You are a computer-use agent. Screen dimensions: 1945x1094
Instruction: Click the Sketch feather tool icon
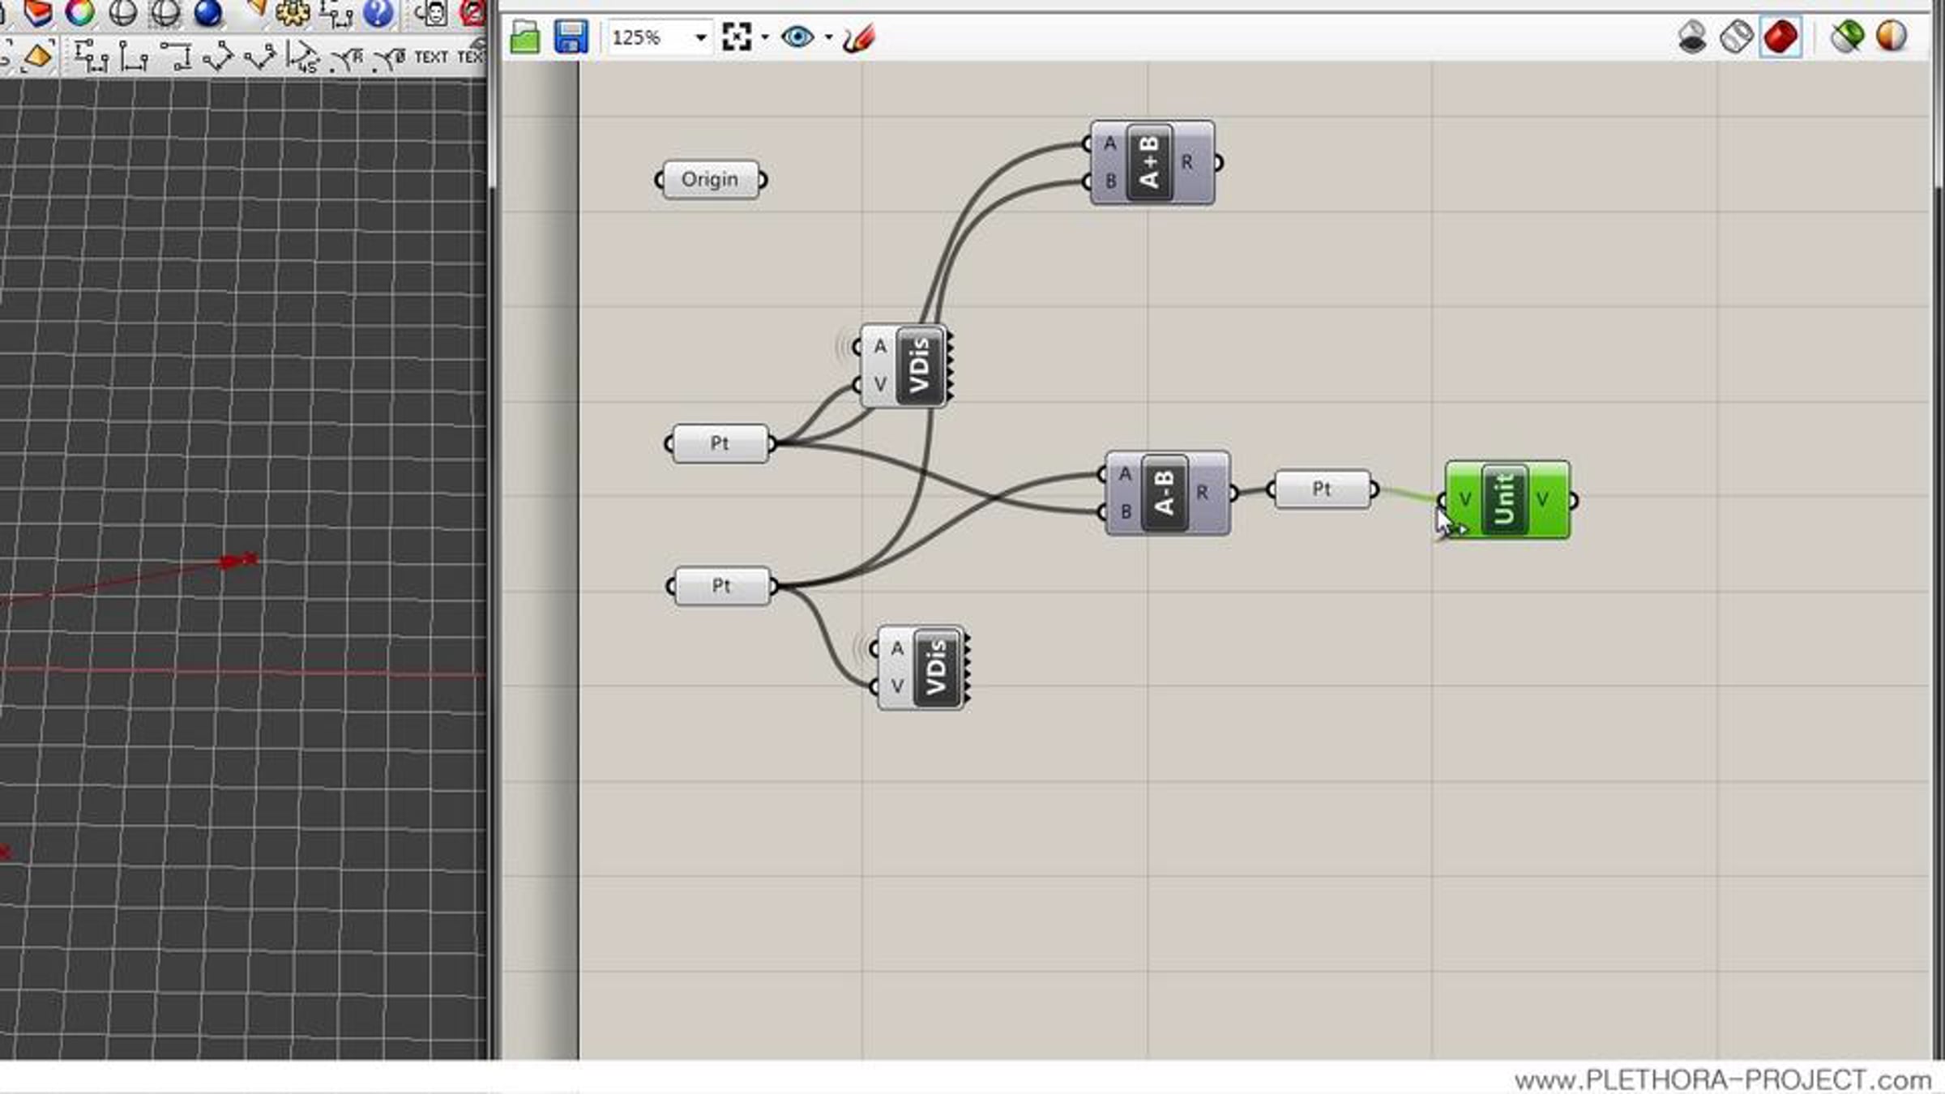tap(859, 37)
